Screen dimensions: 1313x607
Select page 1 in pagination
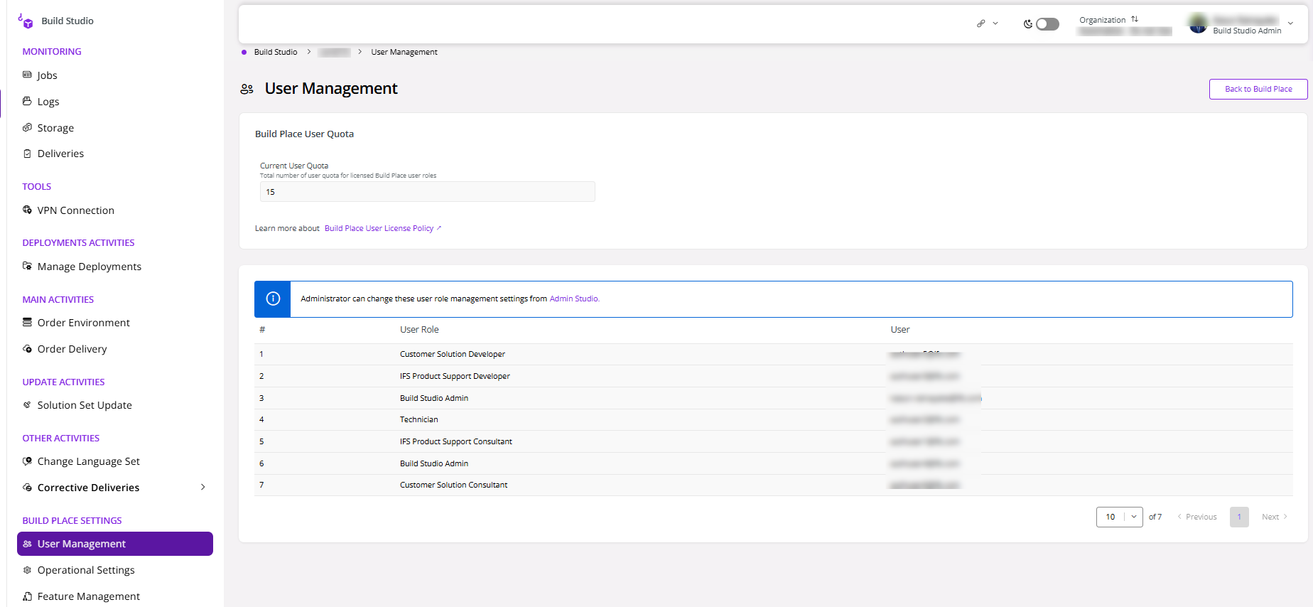[1239, 517]
